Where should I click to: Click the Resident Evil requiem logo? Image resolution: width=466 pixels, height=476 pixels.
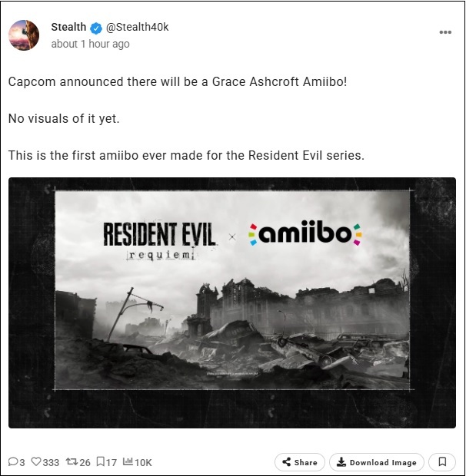159,241
